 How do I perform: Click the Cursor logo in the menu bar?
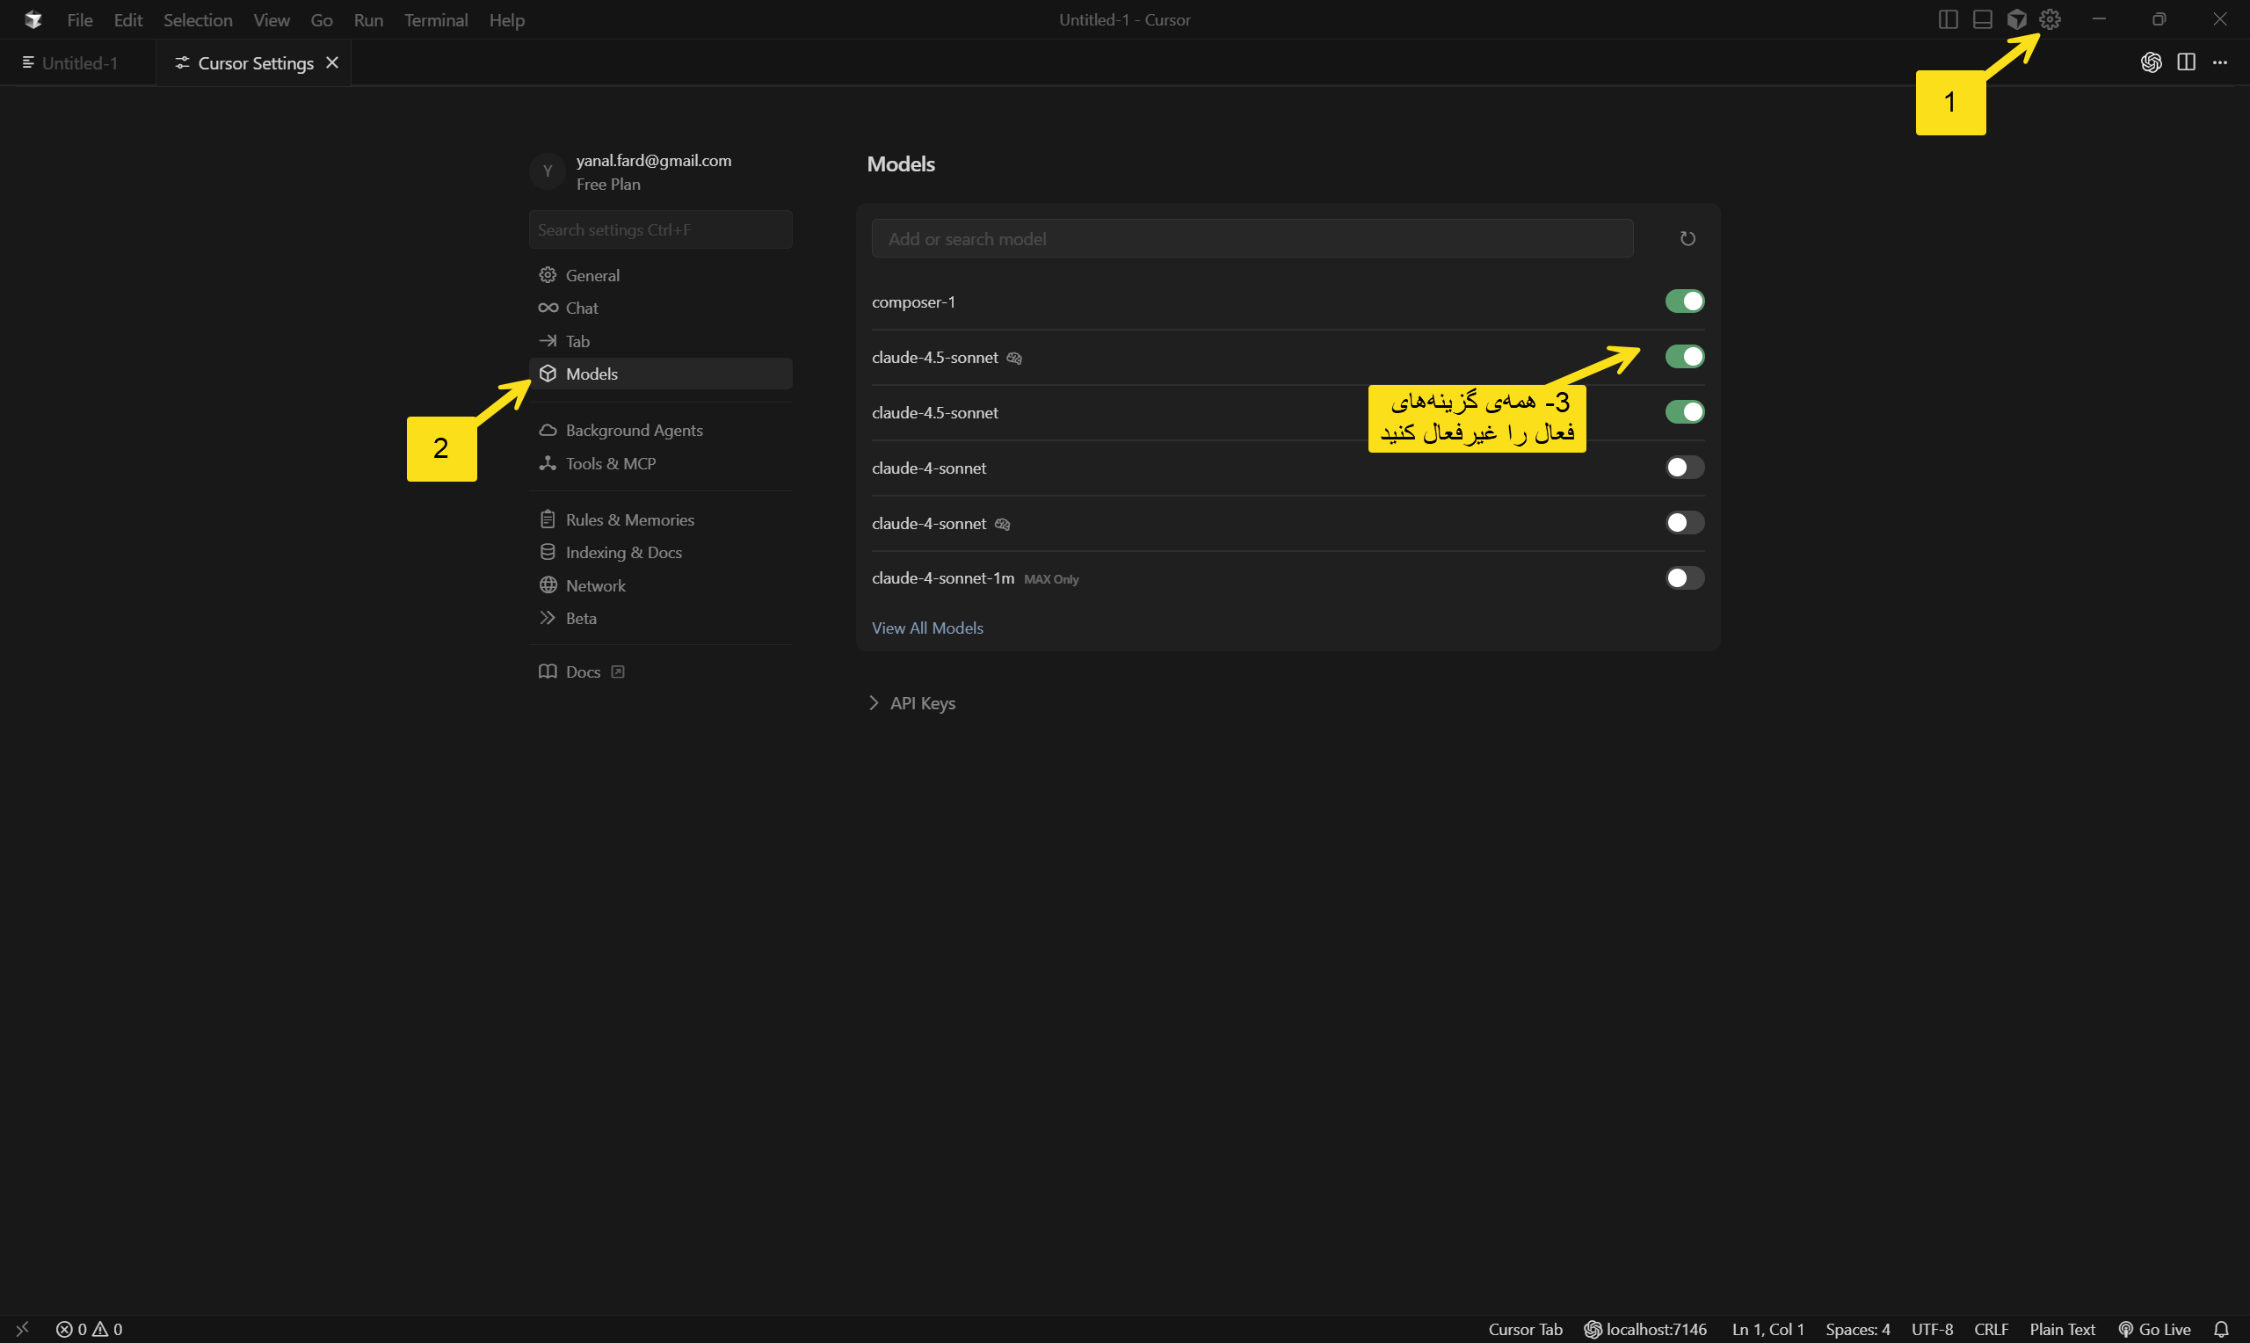(33, 19)
